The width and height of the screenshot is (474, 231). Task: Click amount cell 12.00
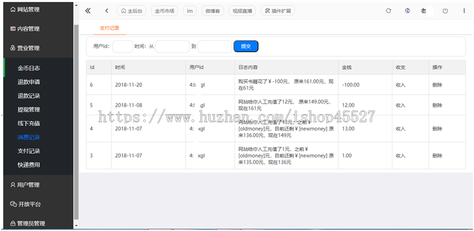[348, 105]
